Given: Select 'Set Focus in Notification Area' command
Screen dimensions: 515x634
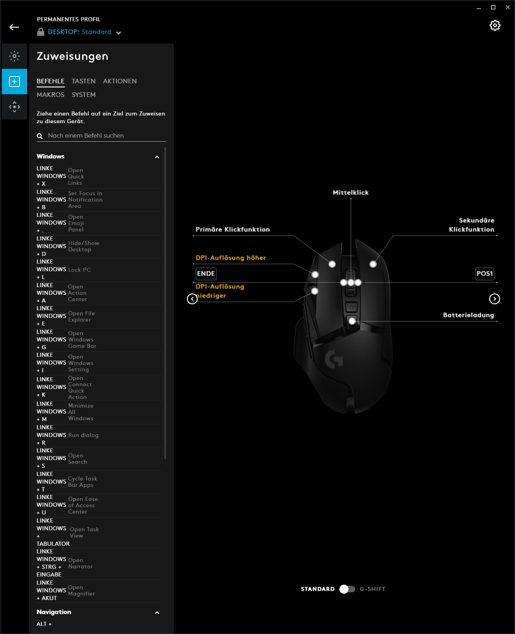Looking at the screenshot, I should 99,200.
